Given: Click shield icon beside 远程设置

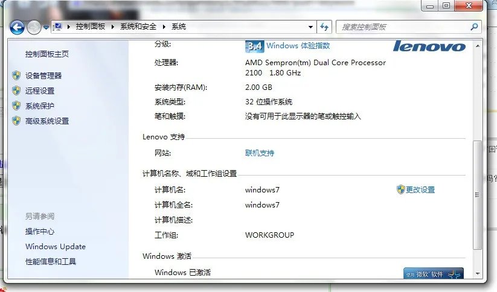Looking at the screenshot, I should [16, 90].
